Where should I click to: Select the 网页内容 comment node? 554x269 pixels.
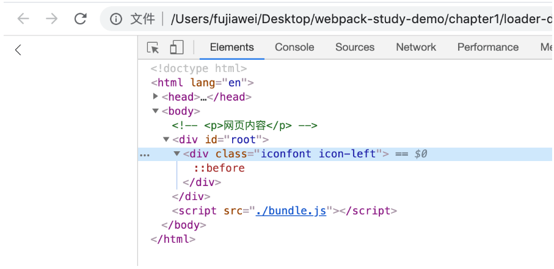click(245, 125)
